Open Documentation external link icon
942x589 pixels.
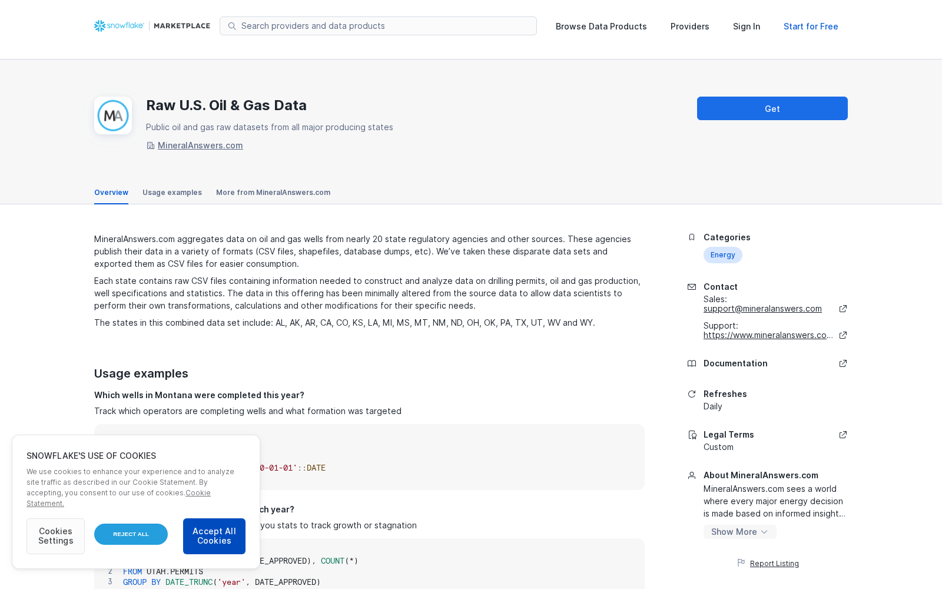[x=843, y=363]
